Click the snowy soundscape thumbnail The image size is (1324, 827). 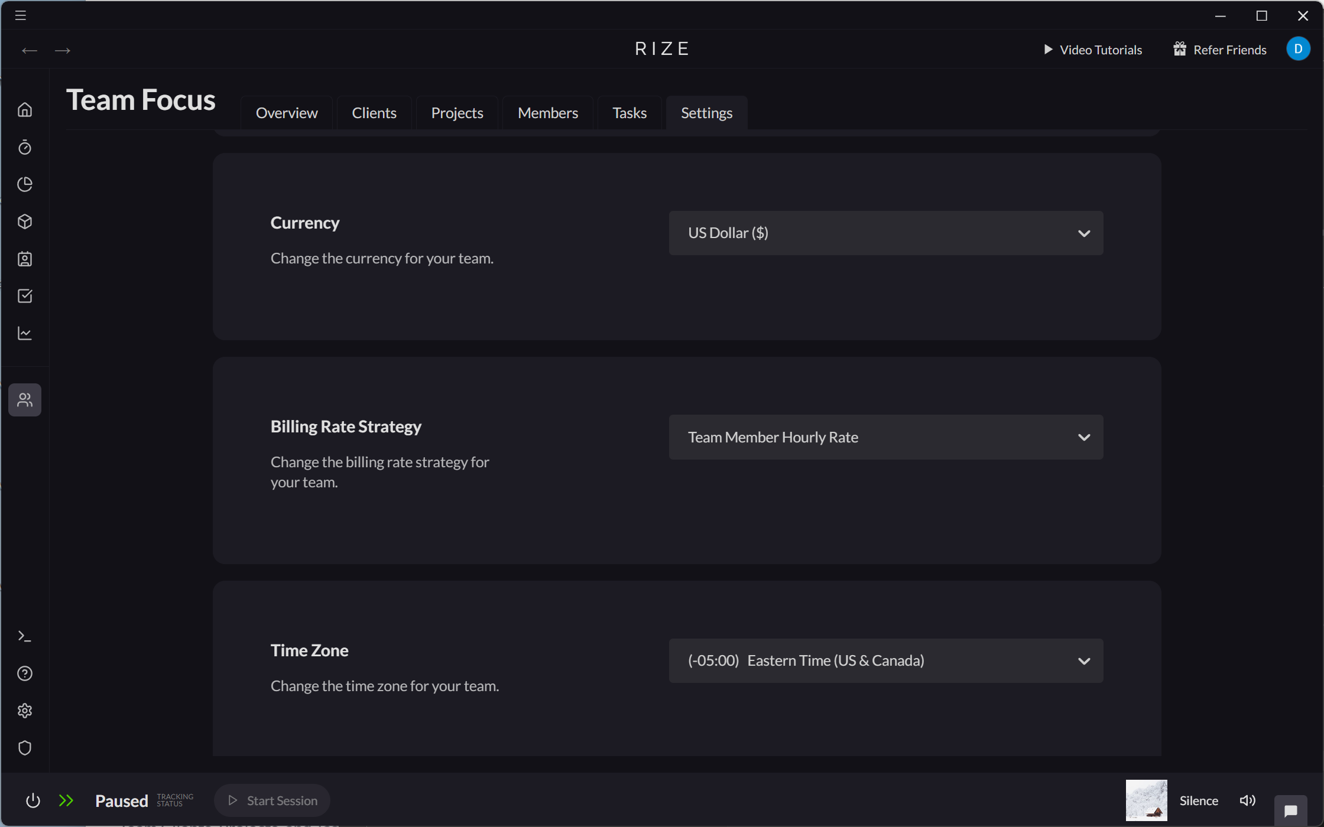pos(1146,800)
